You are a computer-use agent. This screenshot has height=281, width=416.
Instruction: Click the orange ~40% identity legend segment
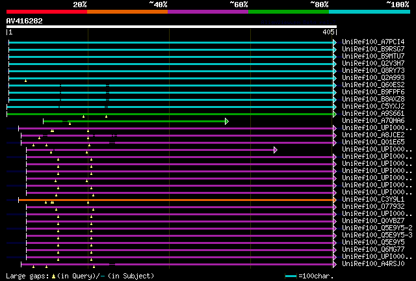coord(127,12)
